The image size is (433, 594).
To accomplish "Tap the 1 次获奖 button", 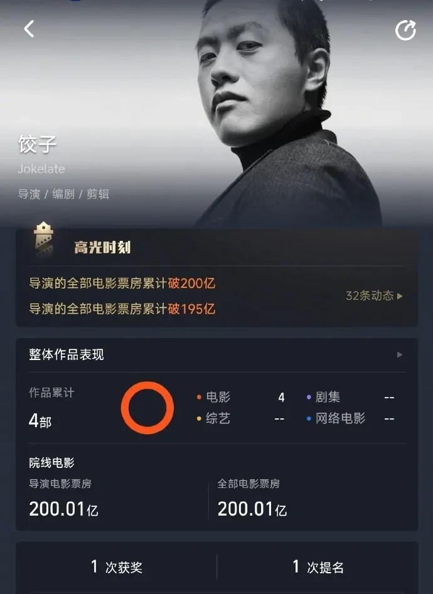I will (x=116, y=567).
